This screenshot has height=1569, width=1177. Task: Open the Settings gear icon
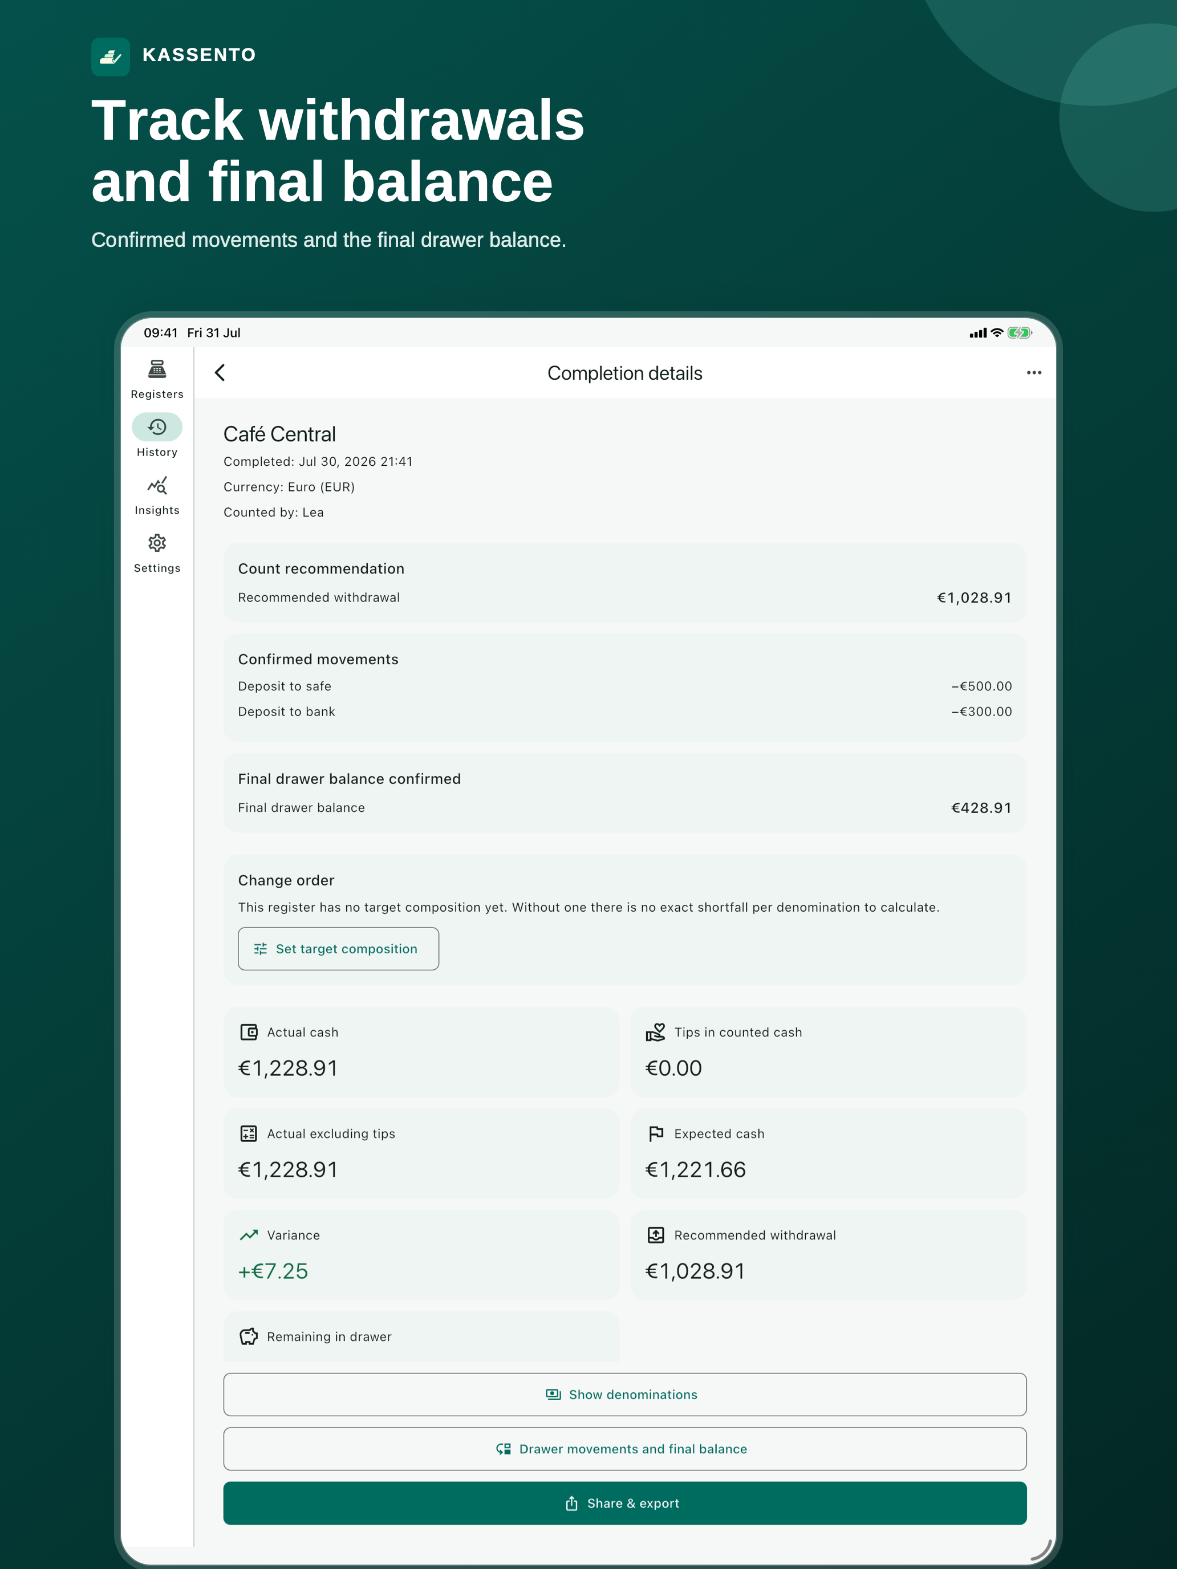[157, 543]
